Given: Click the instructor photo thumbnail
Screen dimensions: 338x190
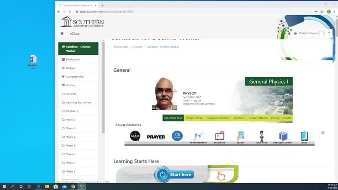Looking at the screenshot, I should [x=164, y=94].
